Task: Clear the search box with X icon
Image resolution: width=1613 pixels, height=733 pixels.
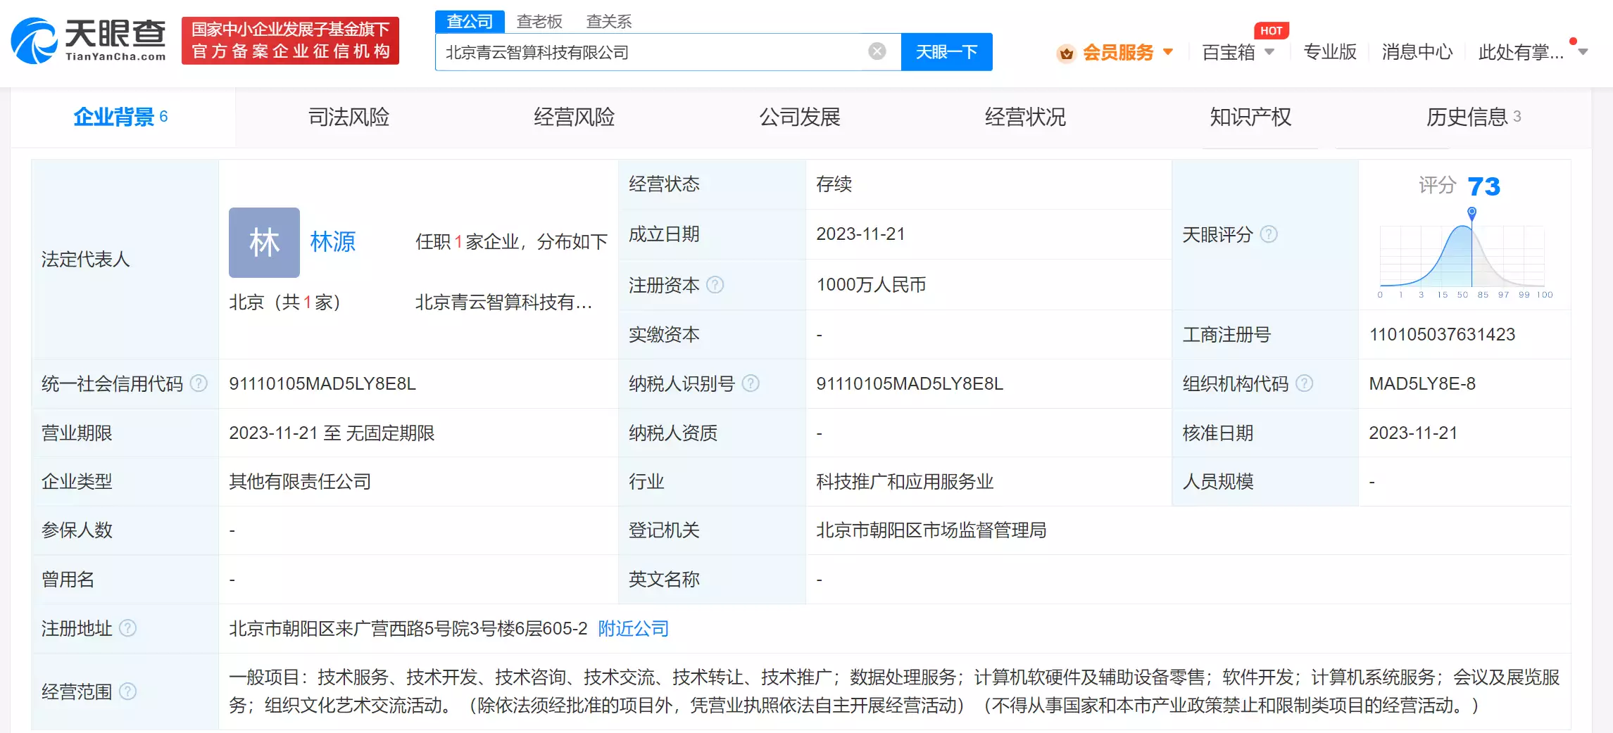Action: [x=877, y=51]
